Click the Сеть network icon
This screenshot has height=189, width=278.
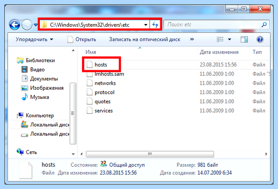pyautogui.click(x=20, y=152)
